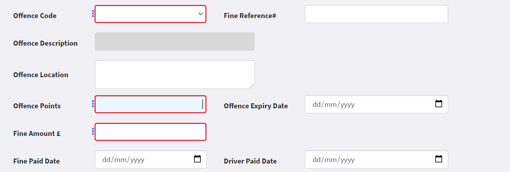Select the yyyy segment of Fine Paid Date
This screenshot has height=172, width=510.
[137, 160]
